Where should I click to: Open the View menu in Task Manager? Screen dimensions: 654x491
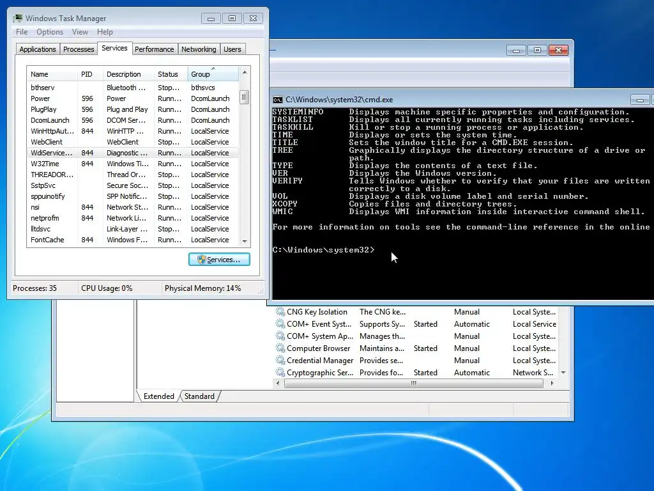(x=80, y=32)
